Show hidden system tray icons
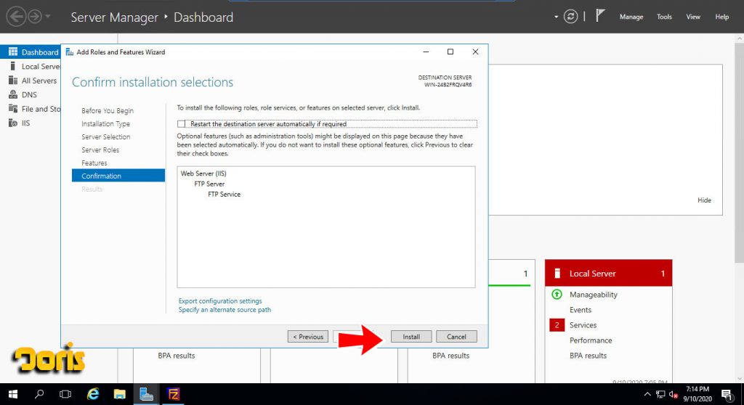 (x=647, y=394)
